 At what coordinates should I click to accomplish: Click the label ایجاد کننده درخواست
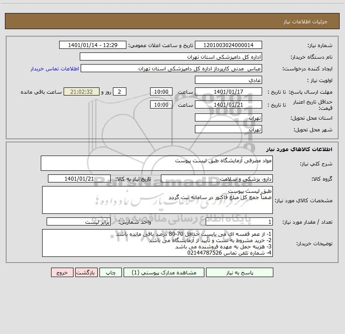coord(307,69)
